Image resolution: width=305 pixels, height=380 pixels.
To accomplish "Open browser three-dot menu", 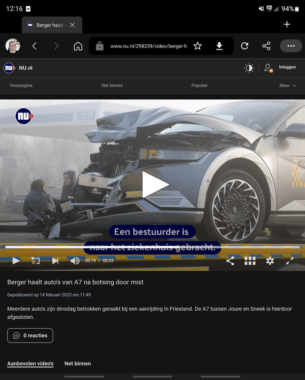I will coord(291,46).
